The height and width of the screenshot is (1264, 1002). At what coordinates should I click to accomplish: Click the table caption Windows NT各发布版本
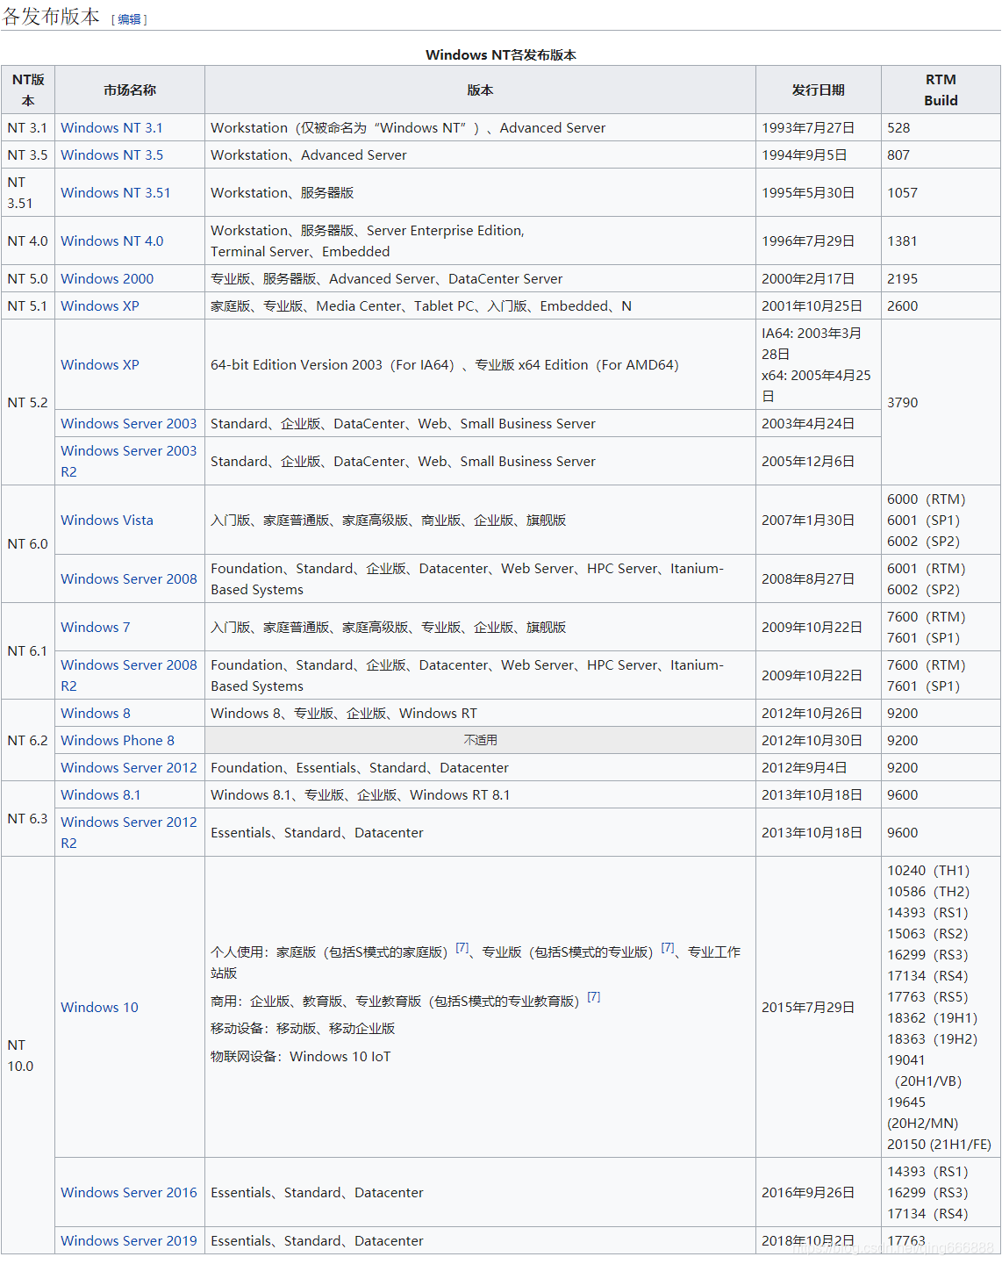[x=501, y=54]
